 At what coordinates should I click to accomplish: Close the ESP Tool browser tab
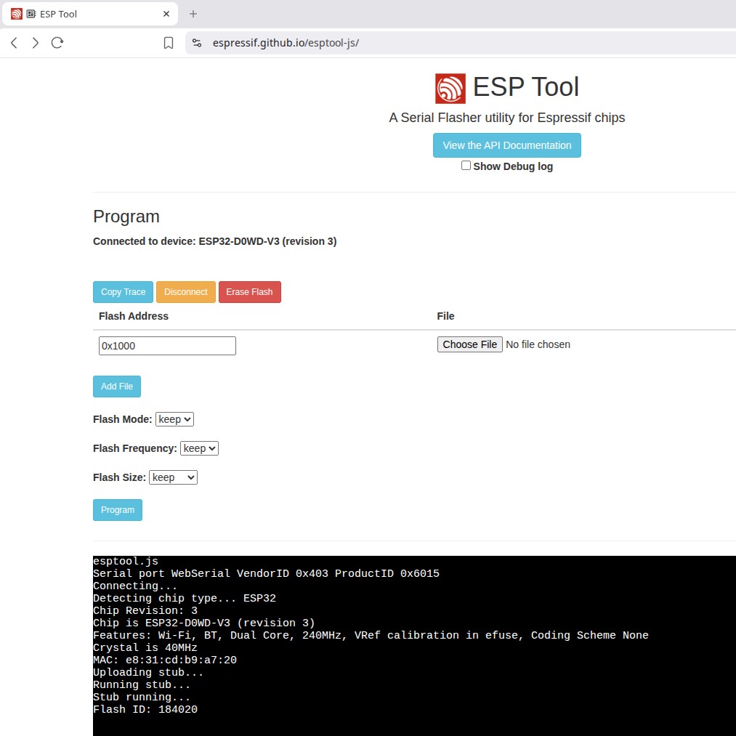click(166, 14)
